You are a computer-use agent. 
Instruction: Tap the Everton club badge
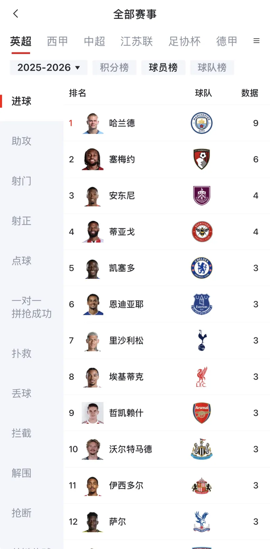click(201, 304)
